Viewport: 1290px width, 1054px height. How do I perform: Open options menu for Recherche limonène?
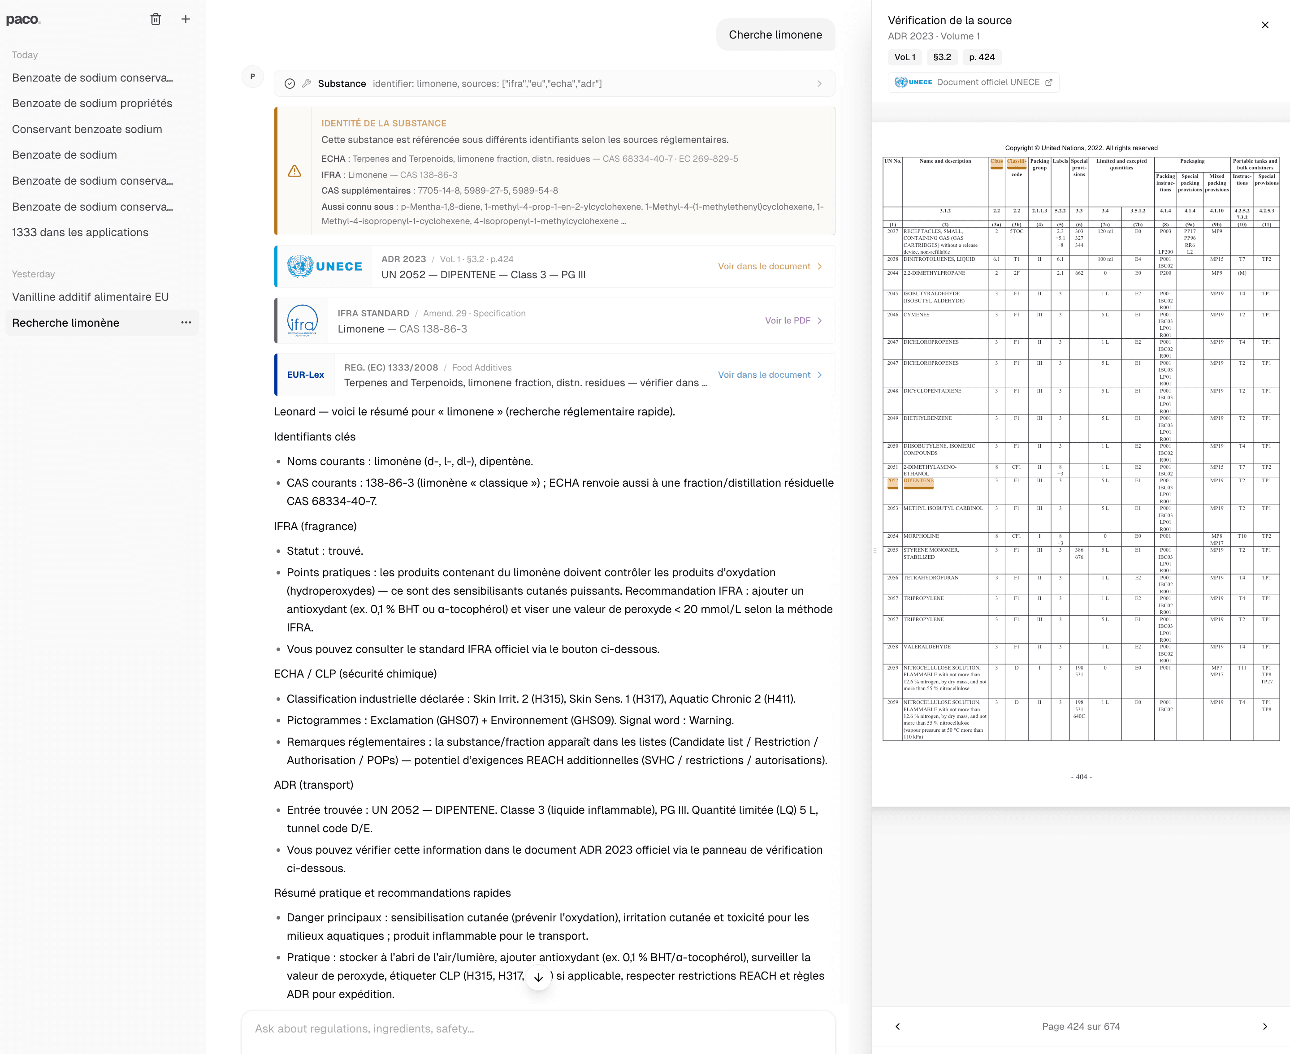click(x=187, y=322)
